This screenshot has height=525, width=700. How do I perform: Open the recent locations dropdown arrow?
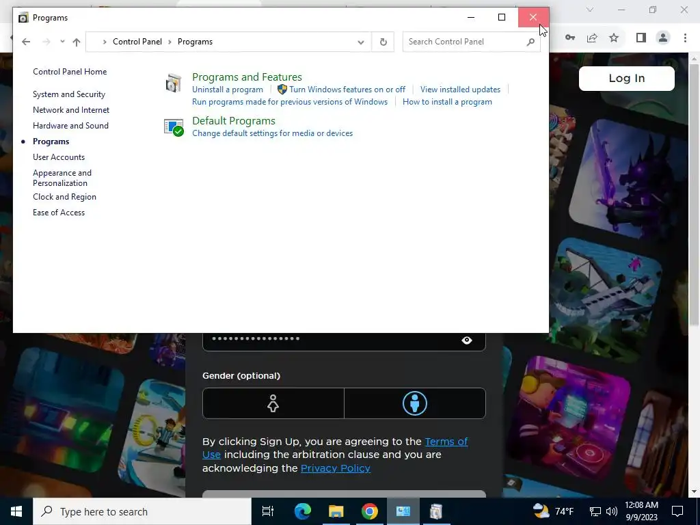pyautogui.click(x=62, y=42)
